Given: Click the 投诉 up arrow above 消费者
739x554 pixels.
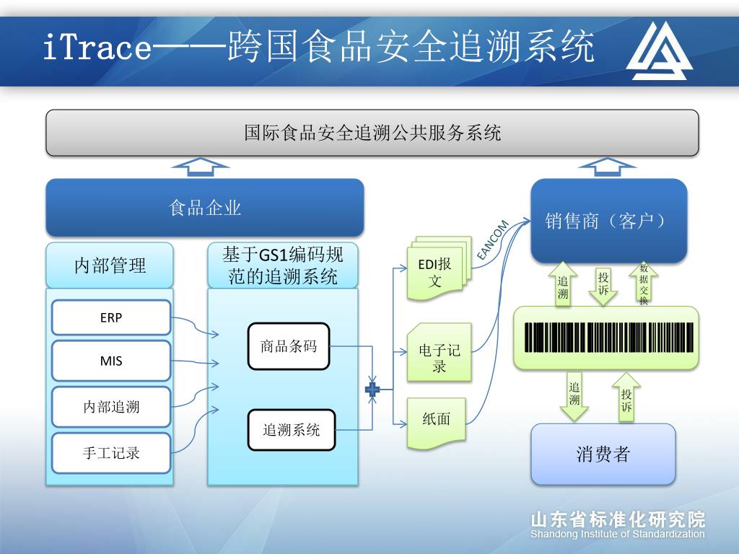Looking at the screenshot, I should pos(626,397).
